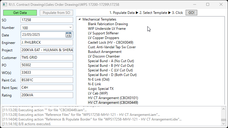
Task: Select HV CT Arrangement (CBOX0101) template
Action: point(113,98)
